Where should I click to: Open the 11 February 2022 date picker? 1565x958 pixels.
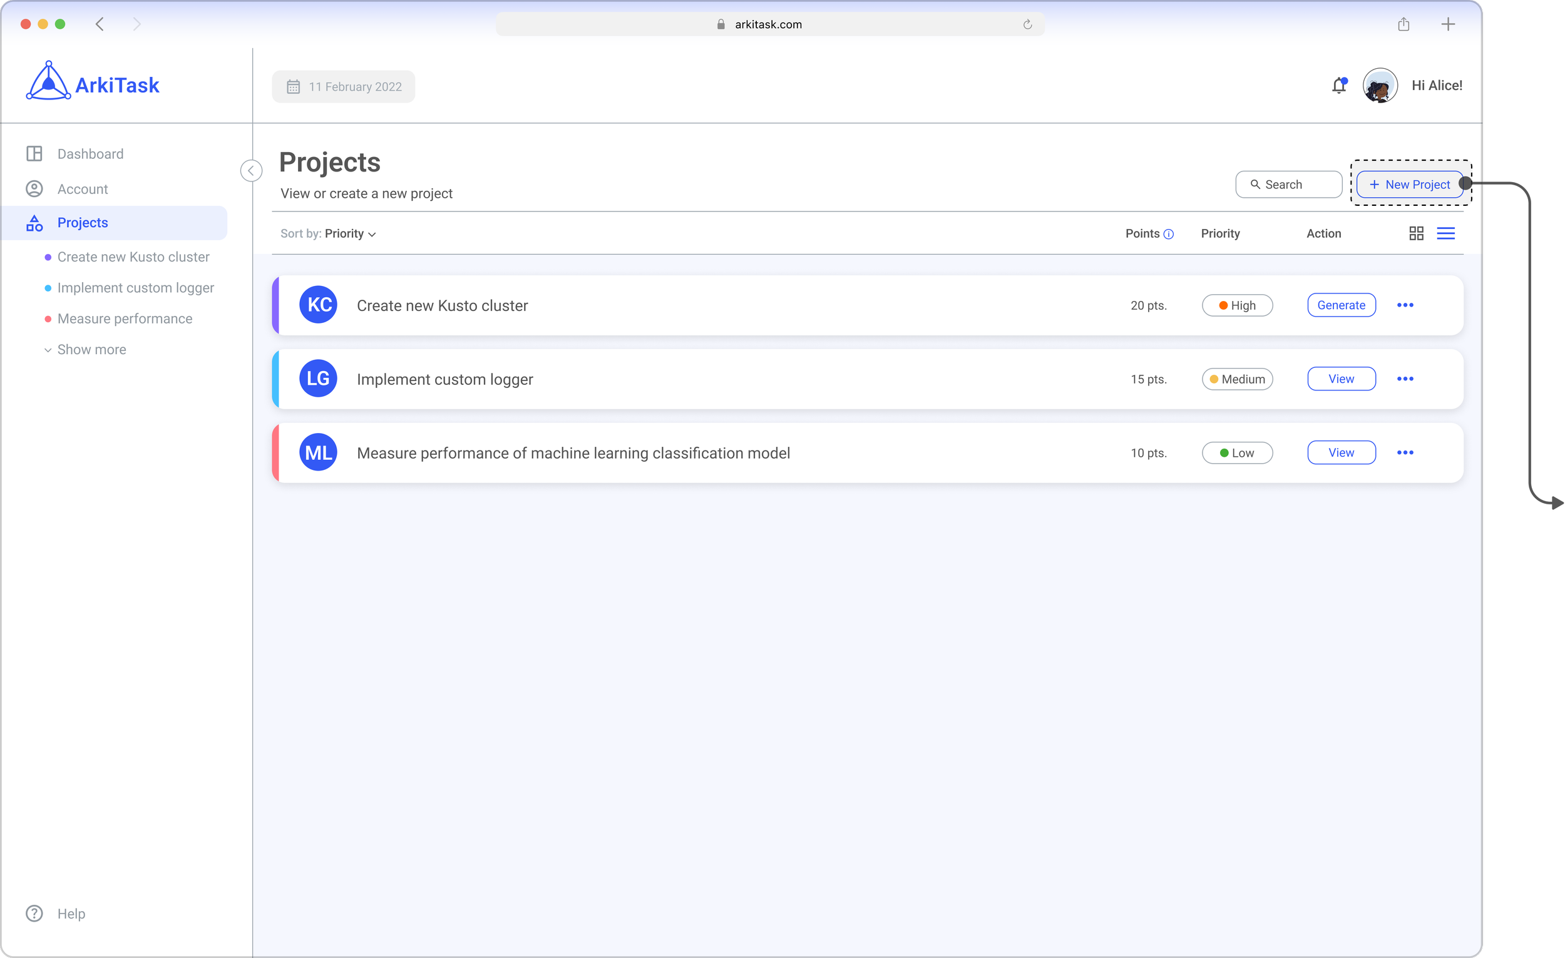344,87
